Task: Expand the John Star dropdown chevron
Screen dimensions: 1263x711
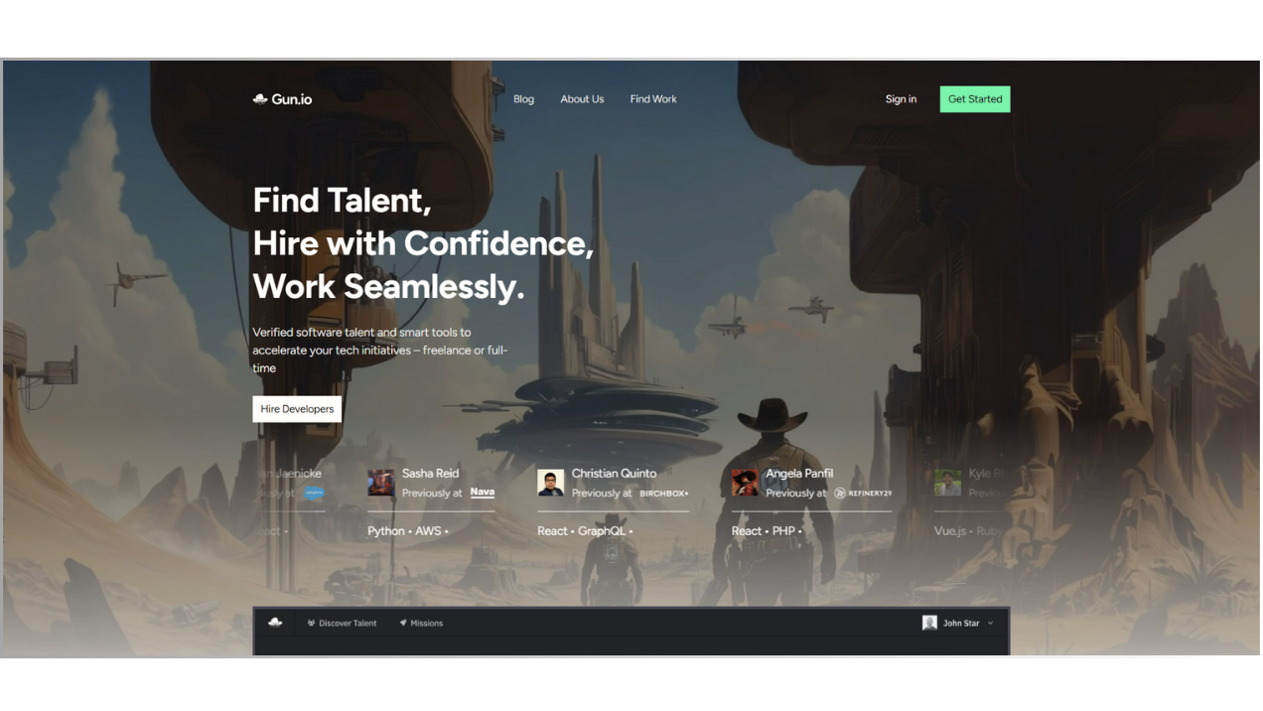Action: click(990, 624)
